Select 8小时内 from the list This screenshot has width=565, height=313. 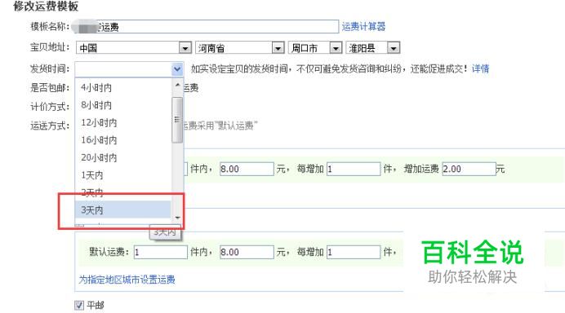[122, 105]
